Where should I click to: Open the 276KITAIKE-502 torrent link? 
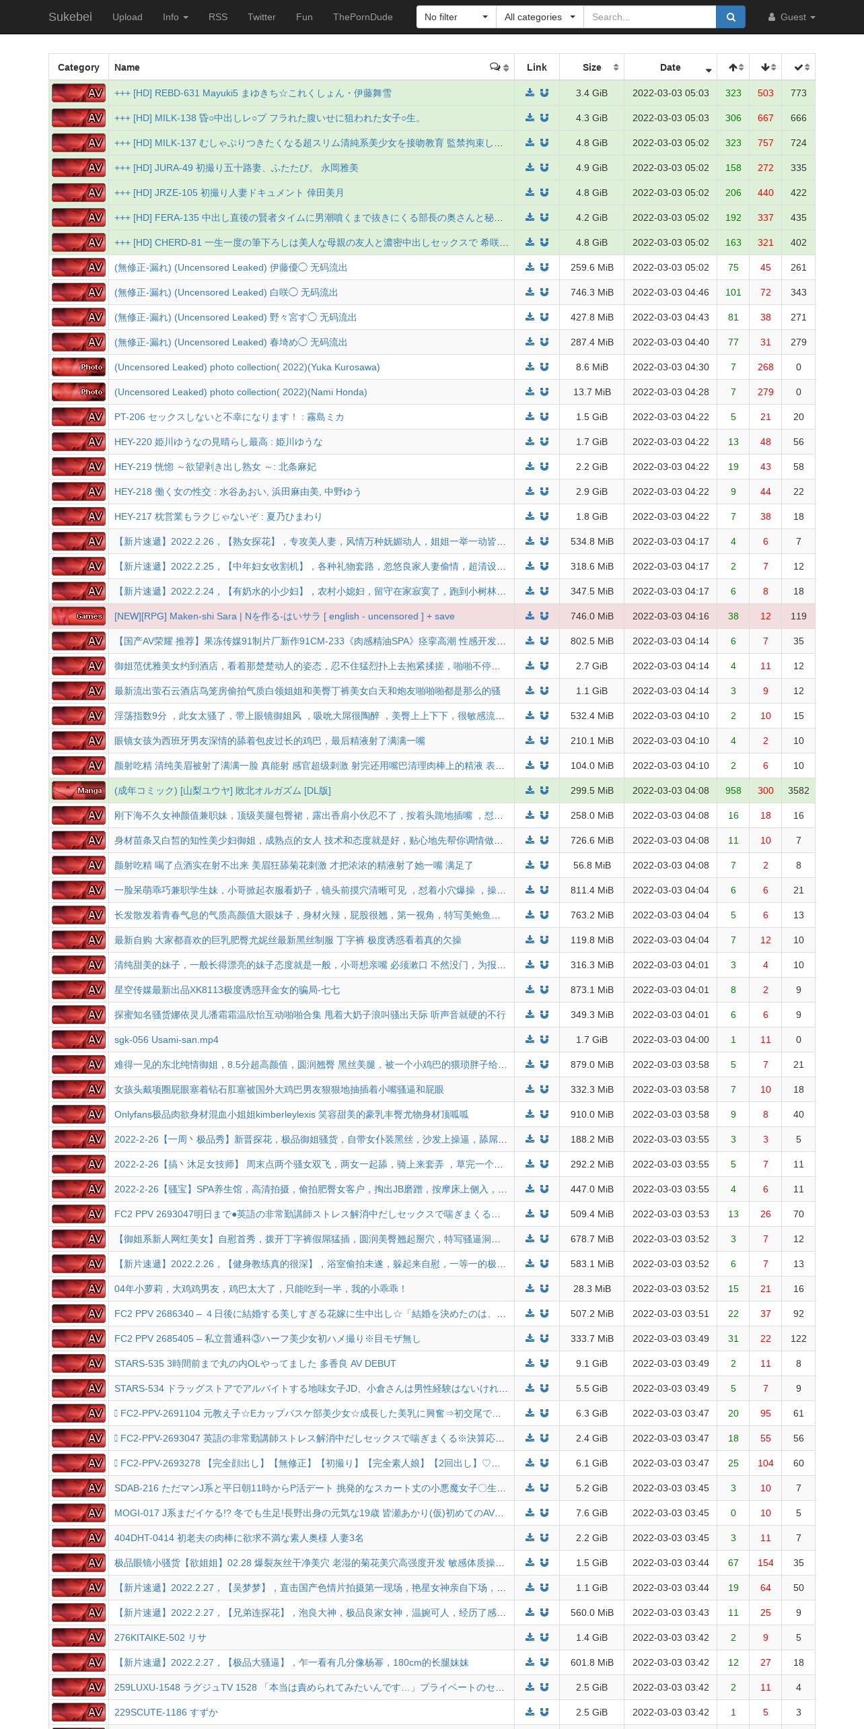(160, 1637)
